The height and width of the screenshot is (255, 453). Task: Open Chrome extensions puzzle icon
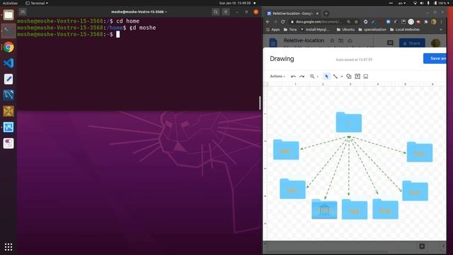click(426, 22)
